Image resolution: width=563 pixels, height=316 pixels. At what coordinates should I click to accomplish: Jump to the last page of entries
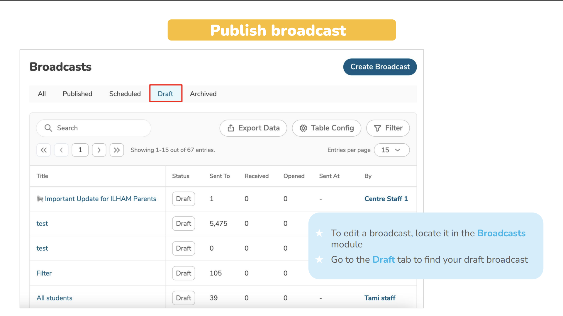(x=117, y=150)
